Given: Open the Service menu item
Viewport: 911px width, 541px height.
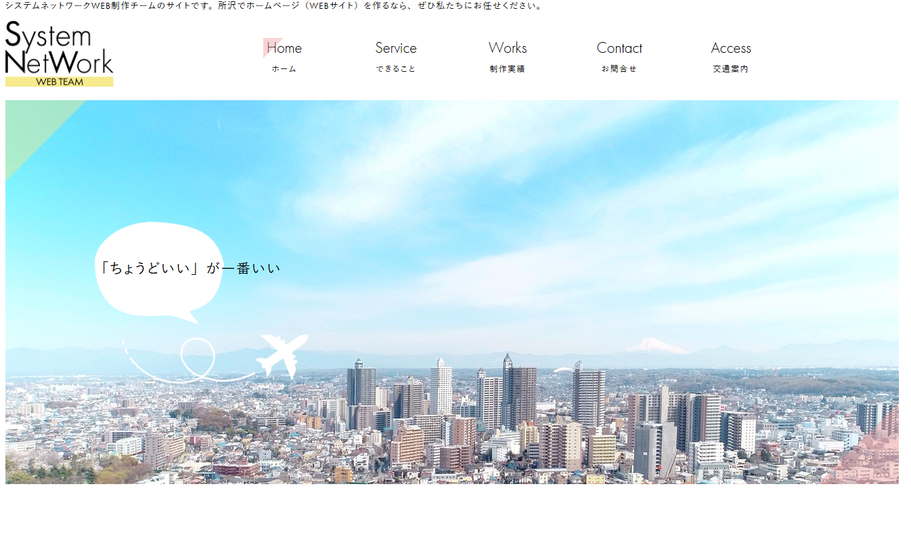Looking at the screenshot, I should pyautogui.click(x=396, y=48).
